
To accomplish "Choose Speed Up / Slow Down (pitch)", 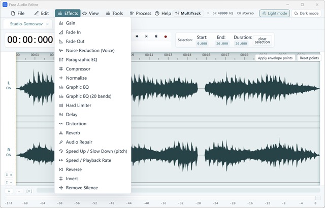I will [92, 151].
